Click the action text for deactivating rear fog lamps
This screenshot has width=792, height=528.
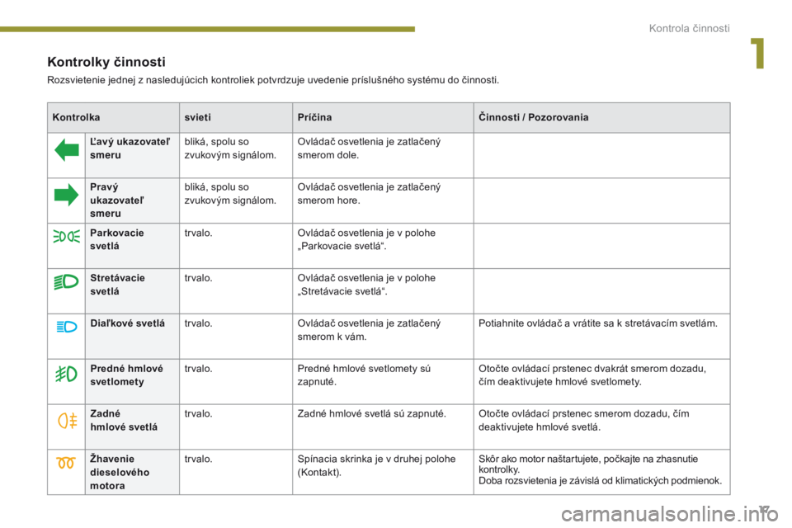pyautogui.click(x=584, y=421)
